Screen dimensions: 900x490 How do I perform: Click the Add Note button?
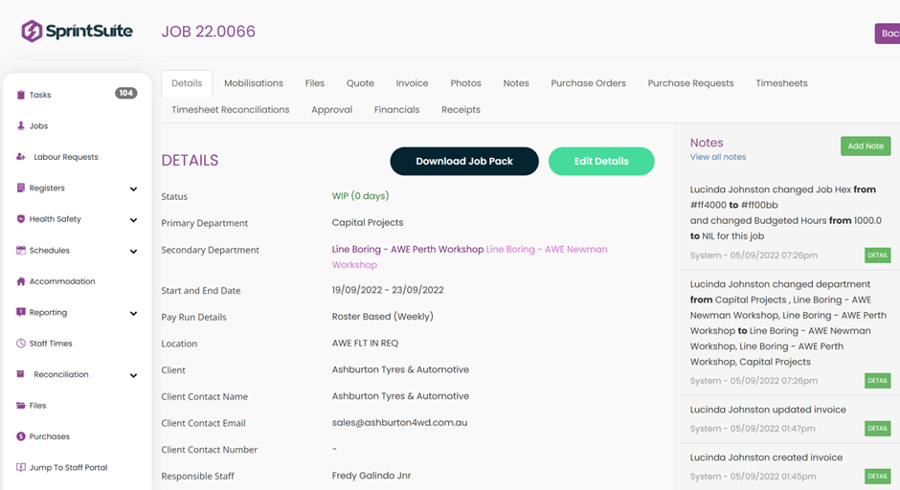[866, 146]
